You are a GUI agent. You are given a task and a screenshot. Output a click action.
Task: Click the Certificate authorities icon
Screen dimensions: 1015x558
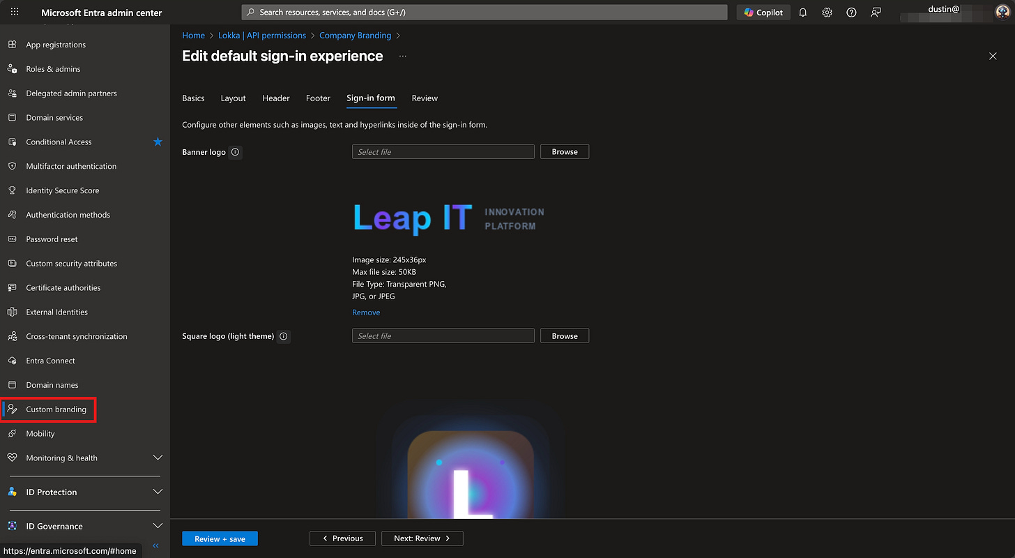click(12, 288)
